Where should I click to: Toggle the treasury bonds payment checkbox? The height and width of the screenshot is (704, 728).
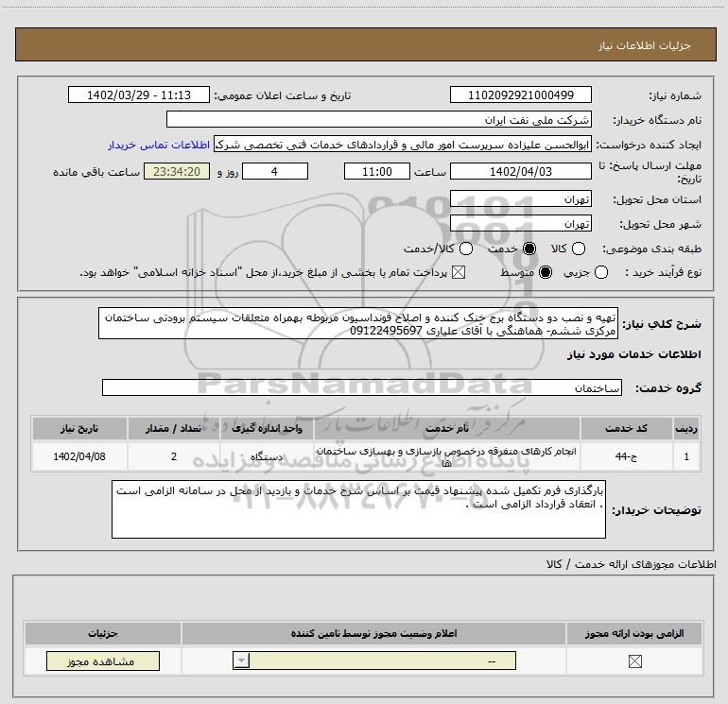[459, 272]
